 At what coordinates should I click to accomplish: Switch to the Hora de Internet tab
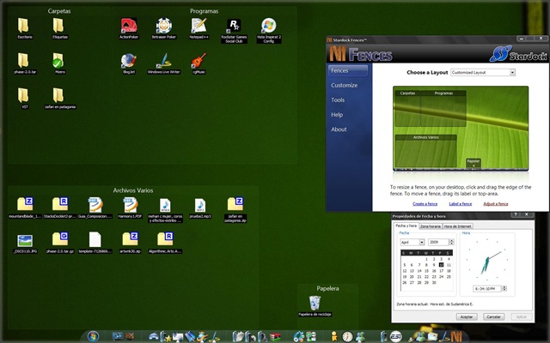457,226
